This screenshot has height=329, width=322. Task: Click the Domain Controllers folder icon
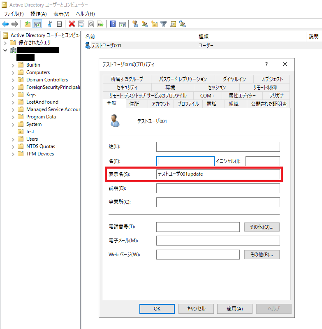[21, 80]
